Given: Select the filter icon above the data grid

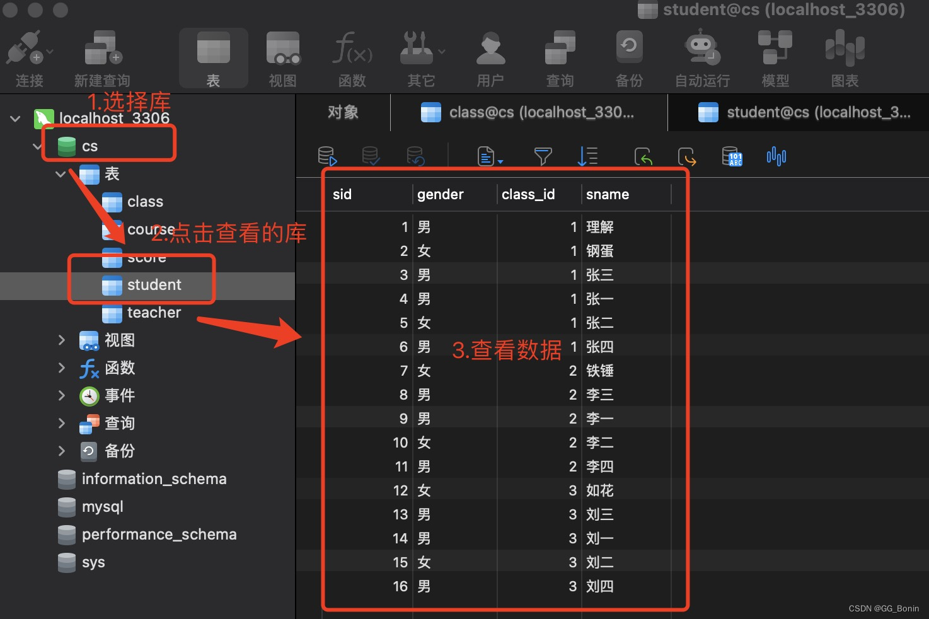Looking at the screenshot, I should (543, 156).
